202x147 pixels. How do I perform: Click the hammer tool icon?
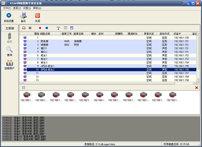58,28
